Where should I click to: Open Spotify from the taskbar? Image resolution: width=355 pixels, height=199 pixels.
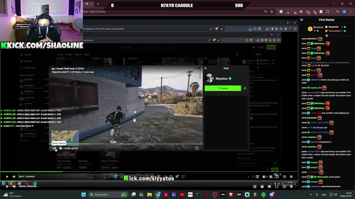pos(263,195)
